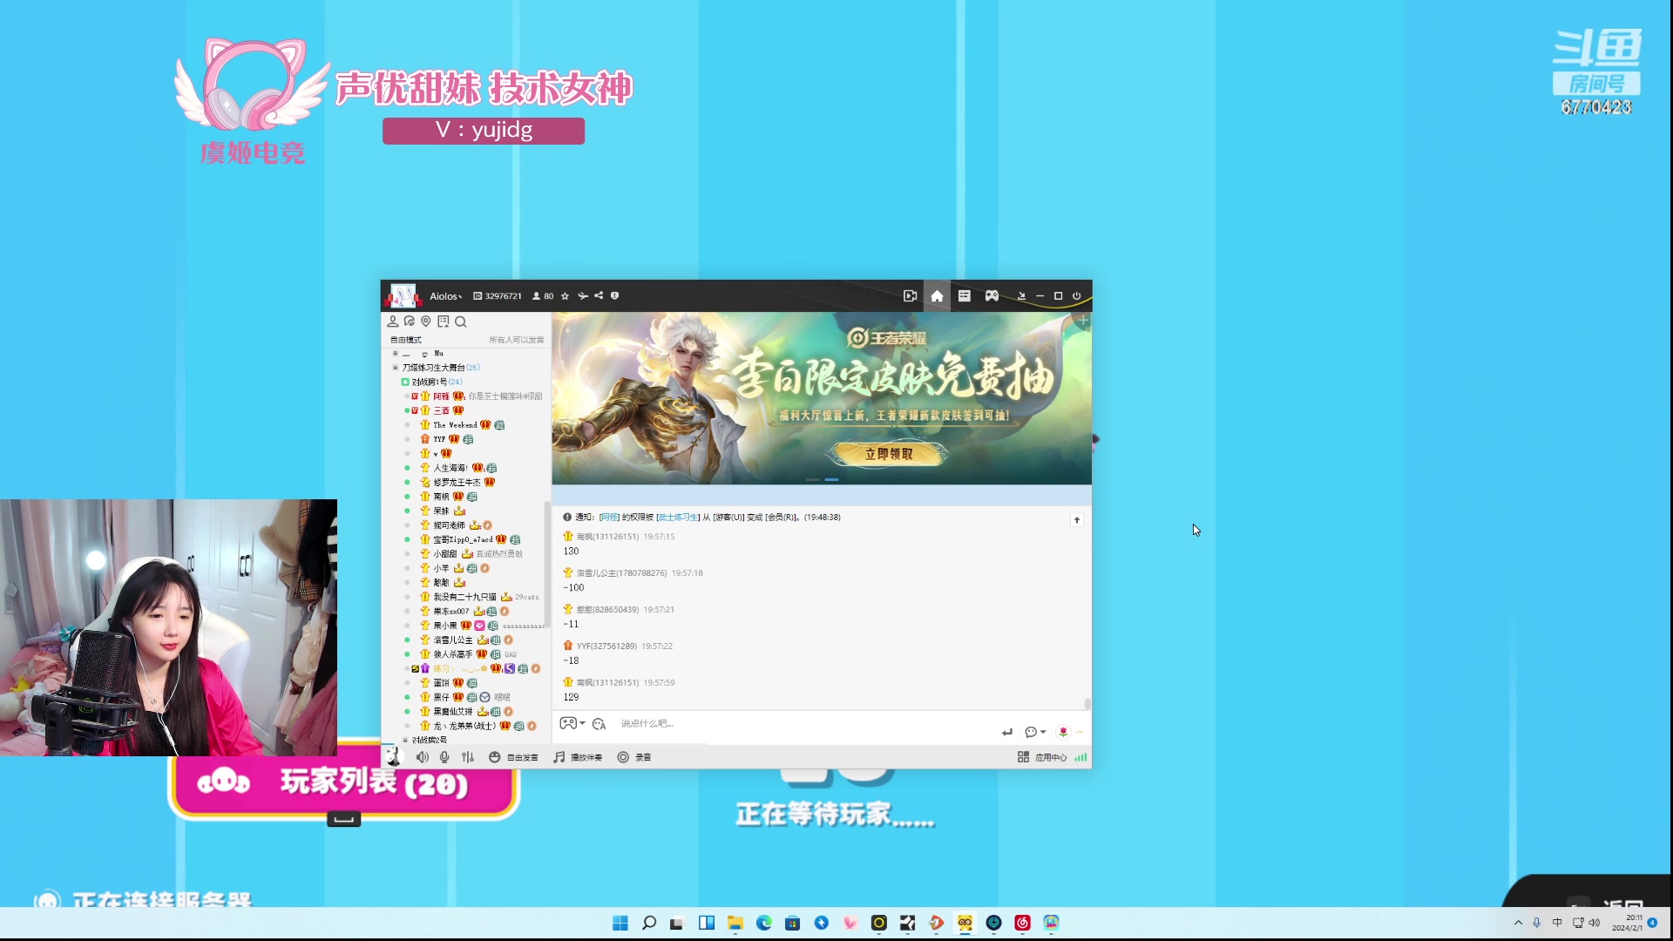
Task: Click the location pin icon
Action: tap(426, 322)
